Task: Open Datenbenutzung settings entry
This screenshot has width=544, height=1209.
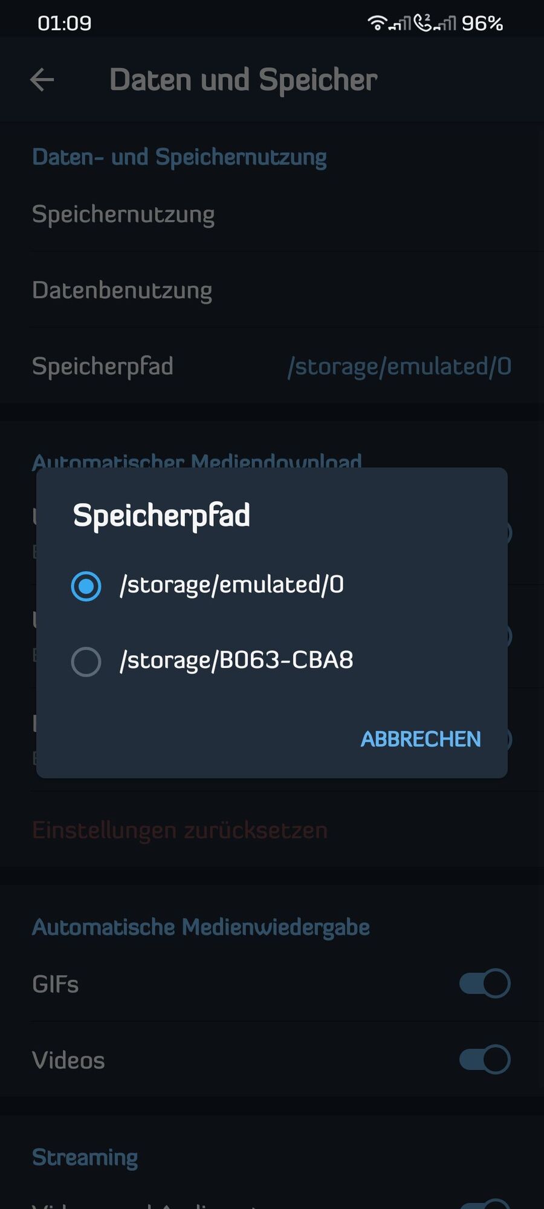Action: tap(122, 290)
